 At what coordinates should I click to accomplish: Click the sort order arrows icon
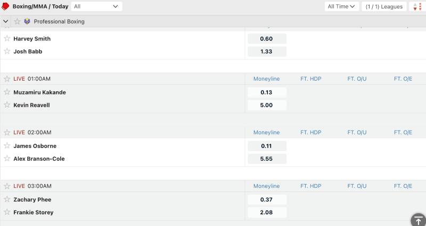coord(416,6)
